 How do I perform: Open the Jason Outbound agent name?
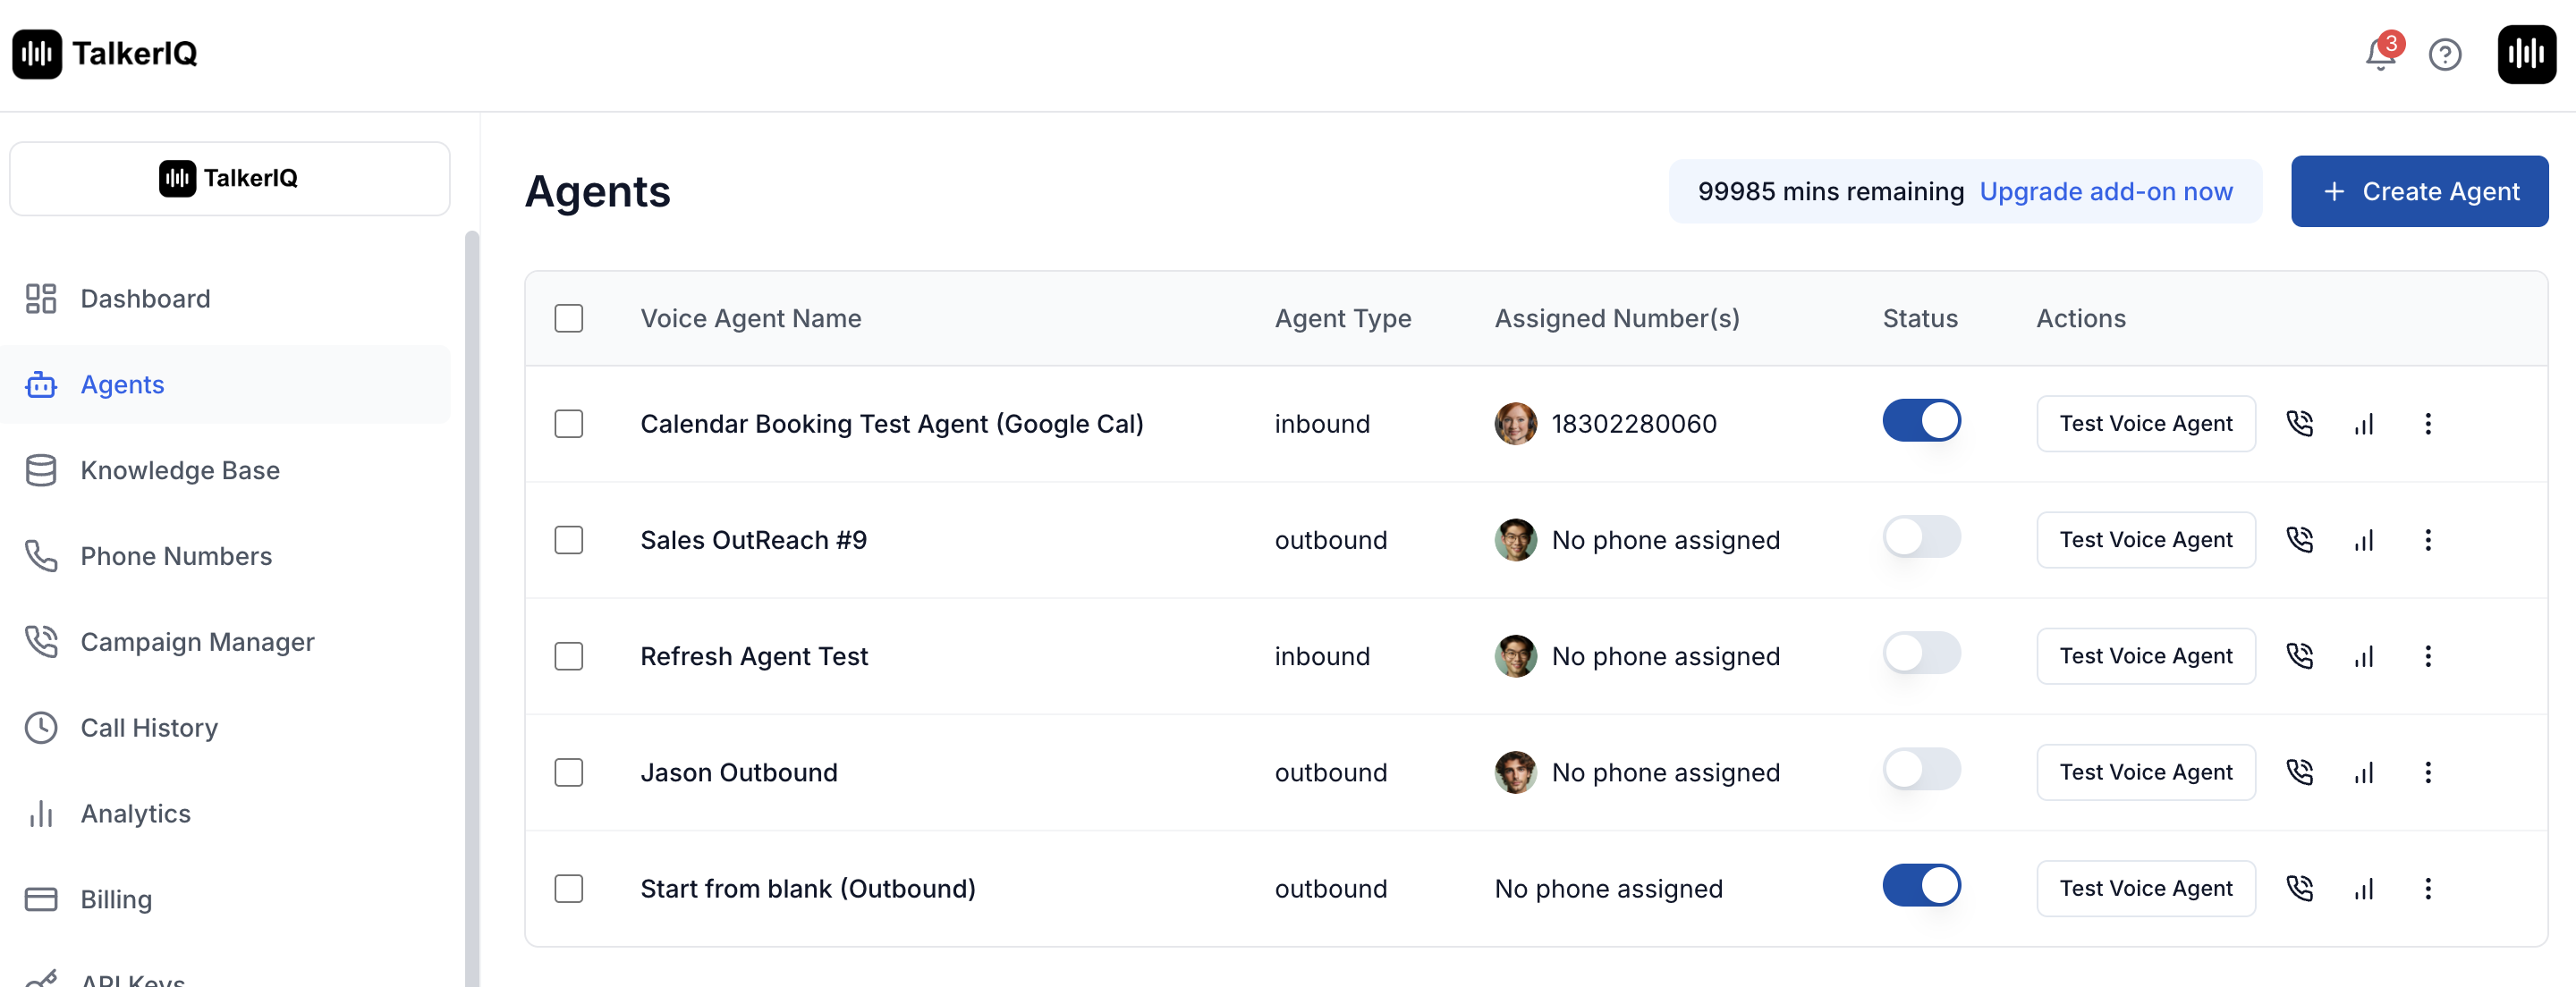point(738,772)
